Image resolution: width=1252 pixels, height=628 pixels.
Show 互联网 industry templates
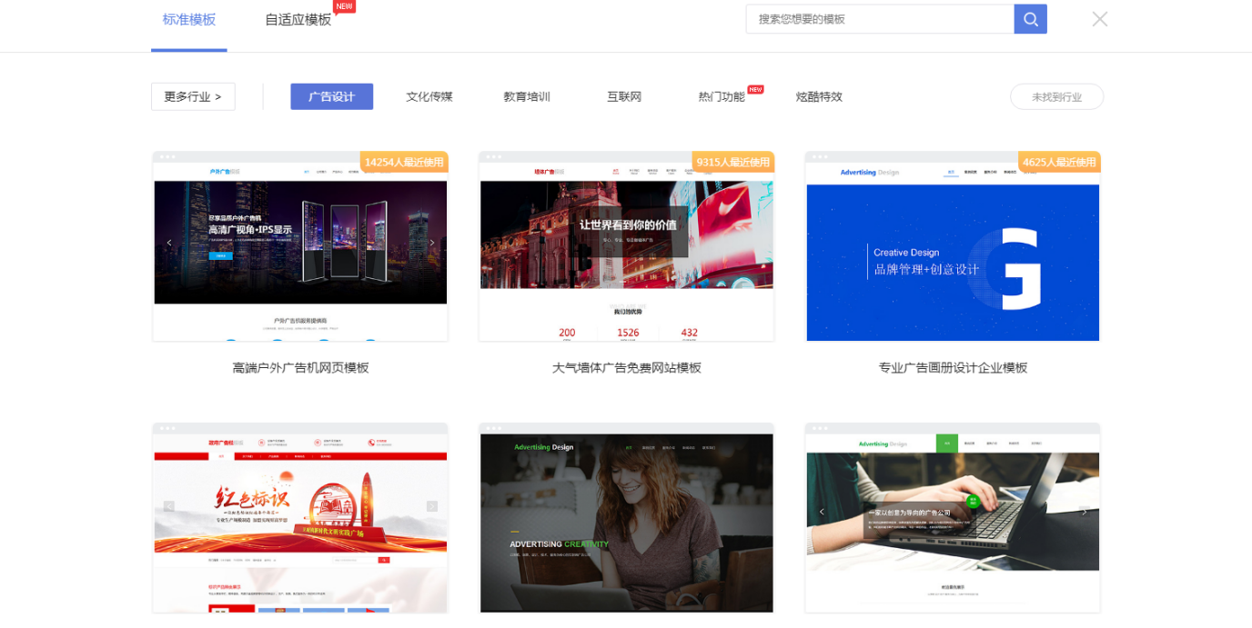624,97
